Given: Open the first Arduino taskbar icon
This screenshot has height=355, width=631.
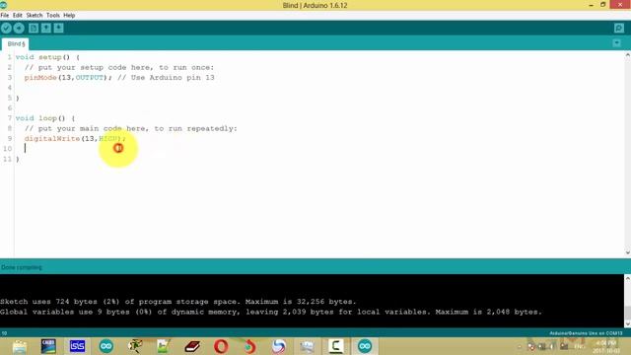Looking at the screenshot, I should click(106, 346).
